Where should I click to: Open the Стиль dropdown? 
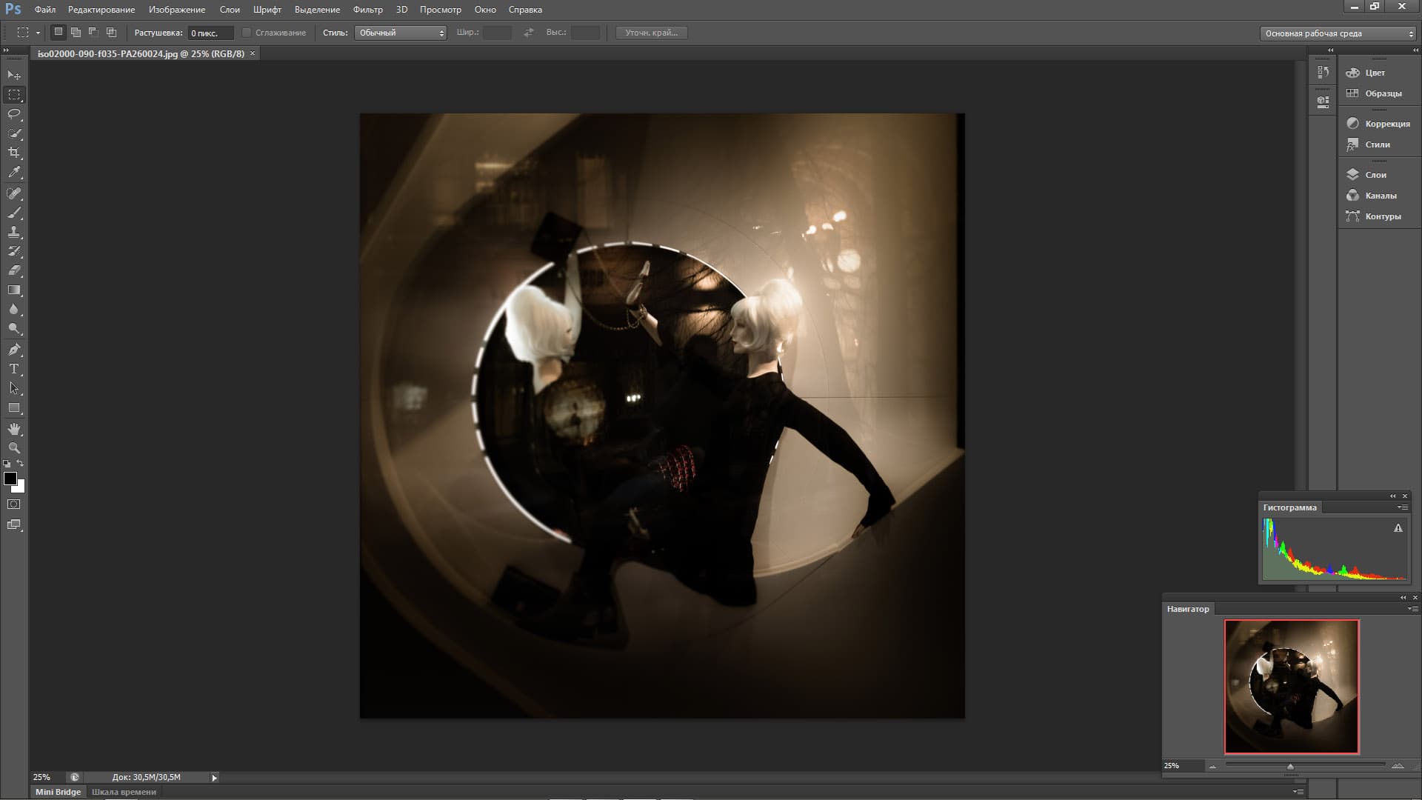point(401,33)
